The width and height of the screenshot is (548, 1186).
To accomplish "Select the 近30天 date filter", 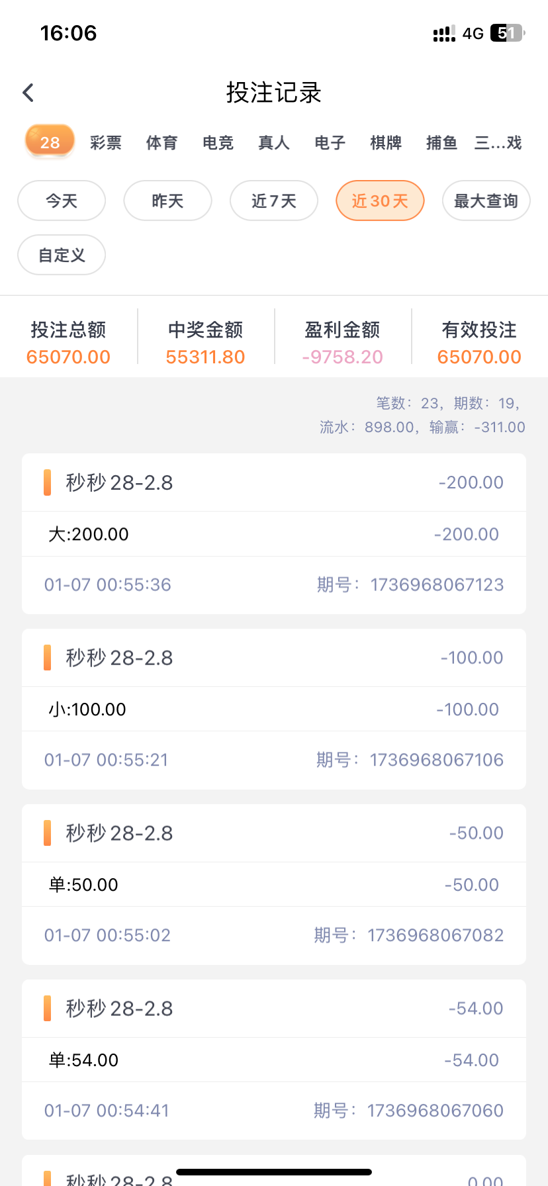I will tap(380, 201).
